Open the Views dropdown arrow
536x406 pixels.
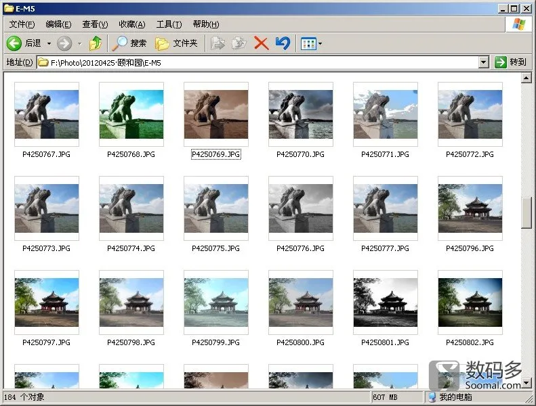point(320,44)
